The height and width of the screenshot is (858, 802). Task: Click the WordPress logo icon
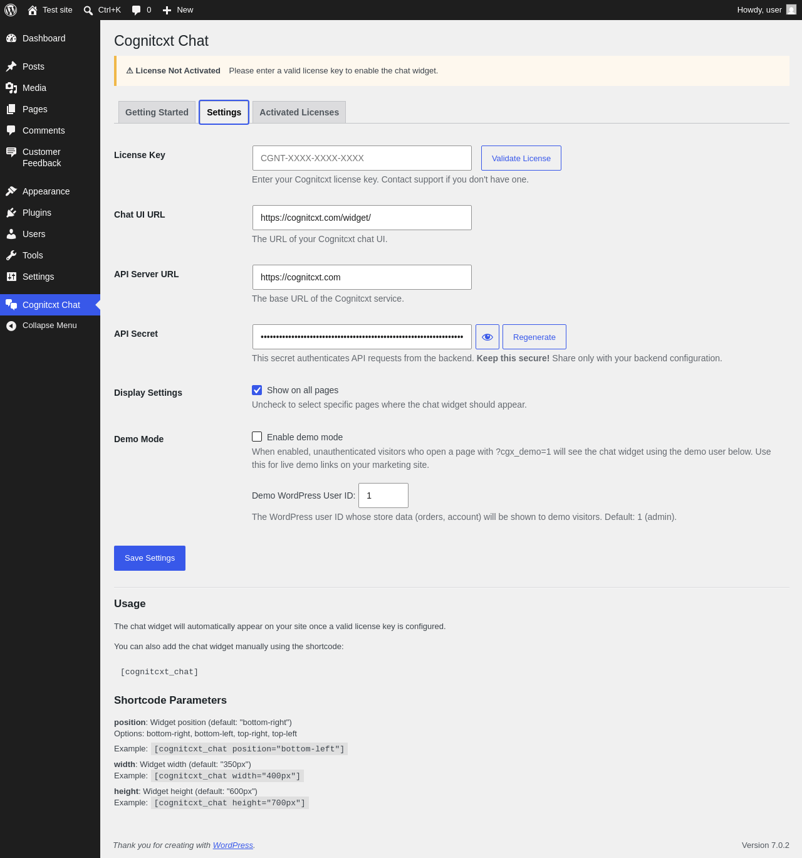click(11, 10)
